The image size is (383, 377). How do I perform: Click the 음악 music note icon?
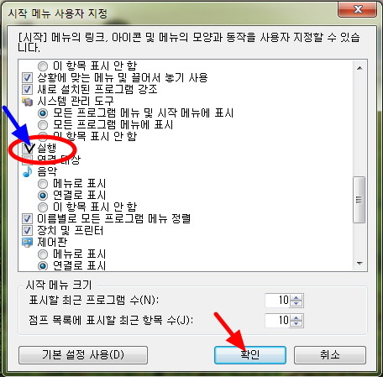tap(28, 171)
